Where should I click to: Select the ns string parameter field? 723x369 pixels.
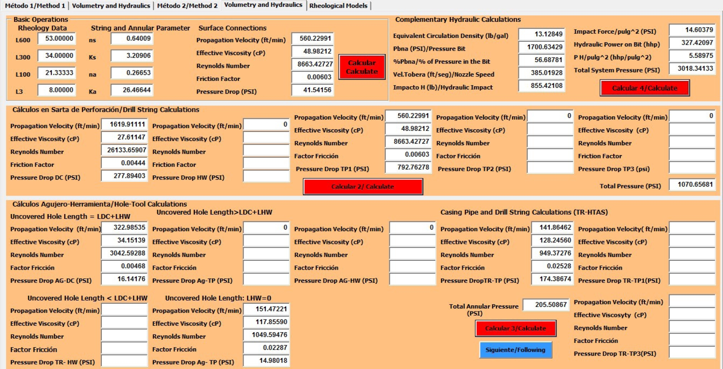pyautogui.click(x=132, y=39)
